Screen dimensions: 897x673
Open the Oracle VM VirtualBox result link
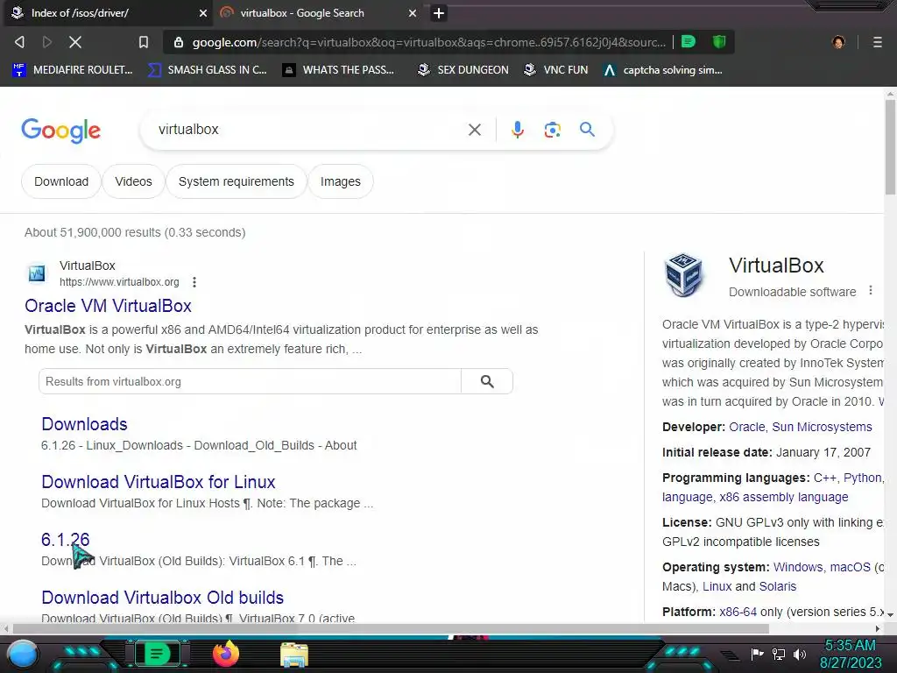tap(108, 306)
